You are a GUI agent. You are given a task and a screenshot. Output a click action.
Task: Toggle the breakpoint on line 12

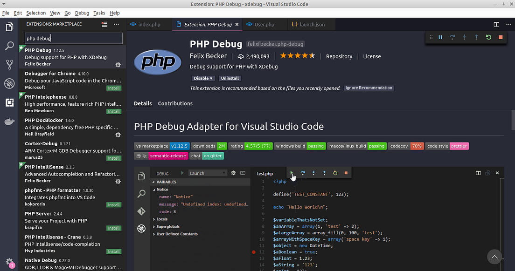click(x=254, y=251)
